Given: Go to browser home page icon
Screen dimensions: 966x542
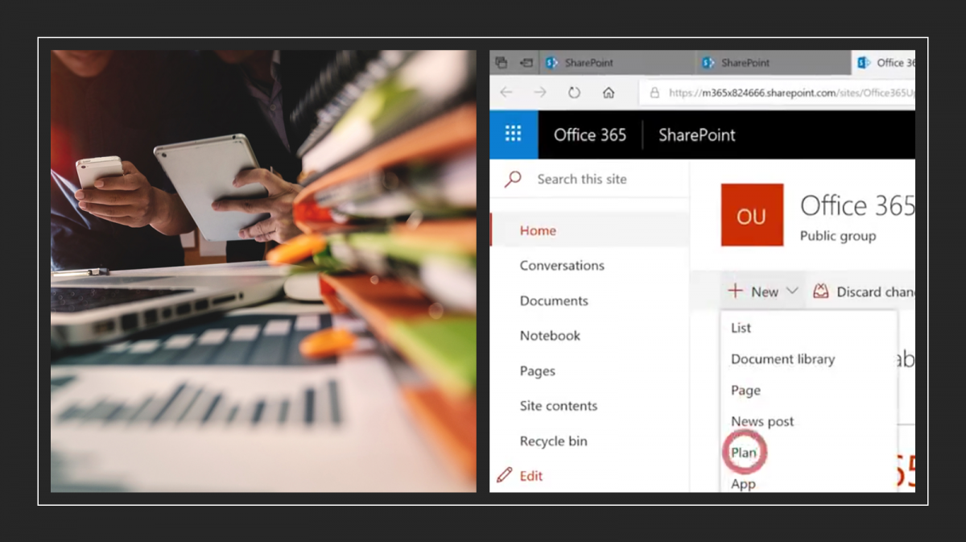Looking at the screenshot, I should click(x=609, y=93).
